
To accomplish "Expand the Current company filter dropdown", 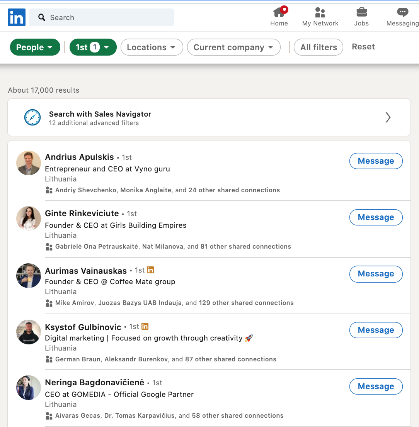I will (x=233, y=47).
